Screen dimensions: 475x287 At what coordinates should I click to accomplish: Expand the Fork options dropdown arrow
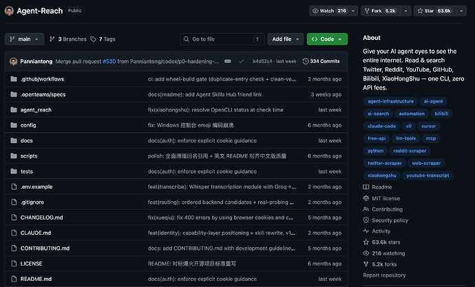point(405,11)
